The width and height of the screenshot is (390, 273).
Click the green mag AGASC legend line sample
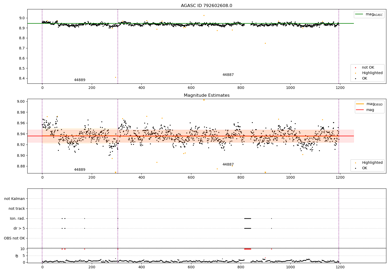pos(359,14)
